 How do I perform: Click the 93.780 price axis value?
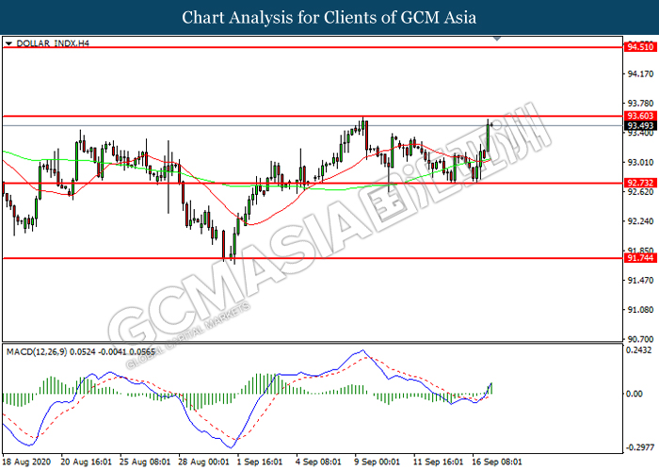click(640, 104)
